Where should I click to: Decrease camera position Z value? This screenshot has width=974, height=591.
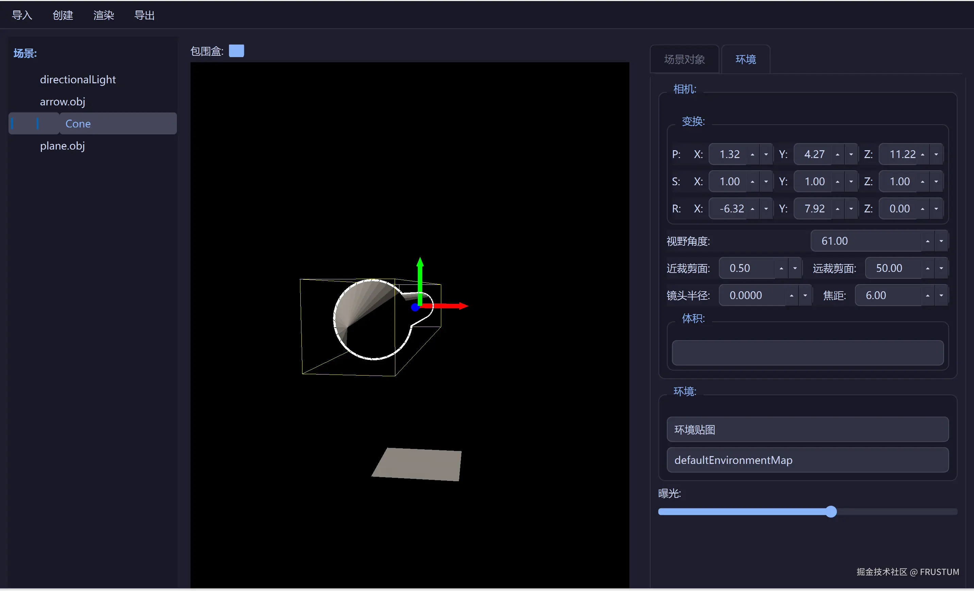(936, 154)
